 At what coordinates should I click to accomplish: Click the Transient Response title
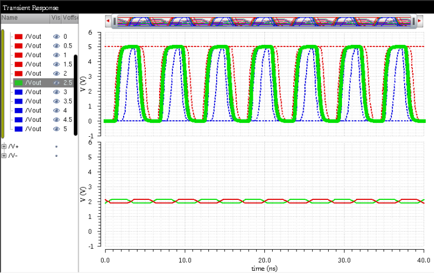coord(30,8)
